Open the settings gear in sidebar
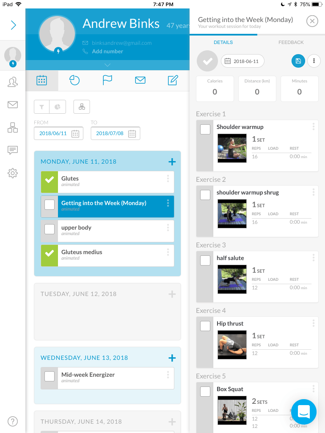Screen dimensions: 325x433 (13, 173)
